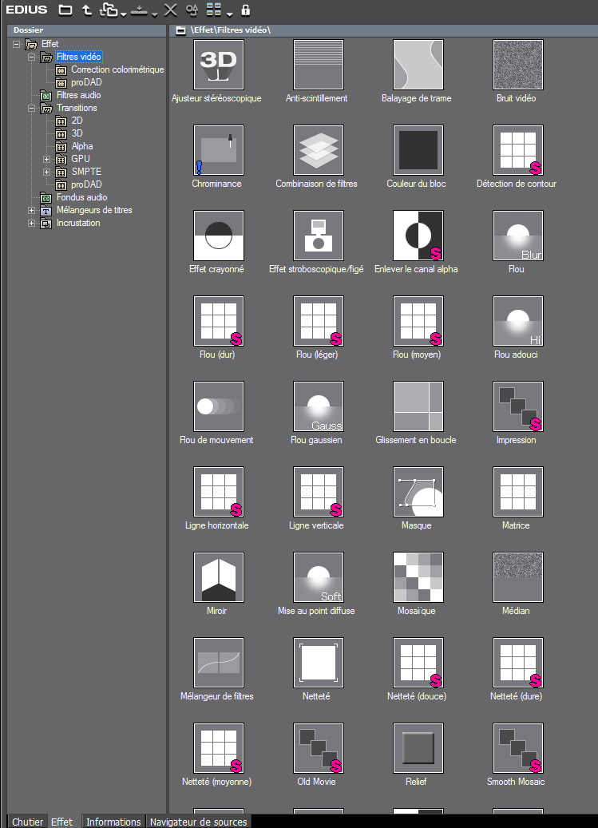Open Correction colorimétrique folder
This screenshot has width=598, height=828.
[117, 69]
